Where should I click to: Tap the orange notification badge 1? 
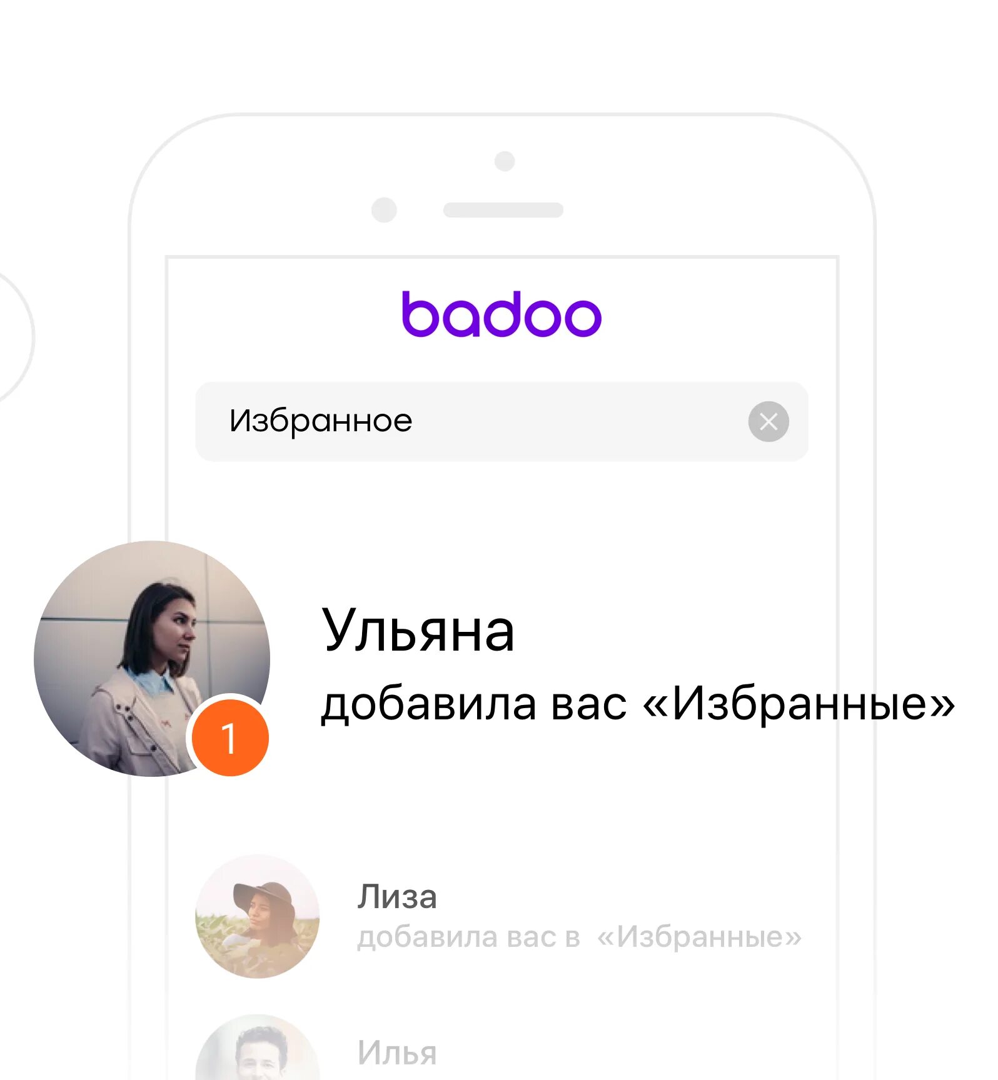coord(230,737)
